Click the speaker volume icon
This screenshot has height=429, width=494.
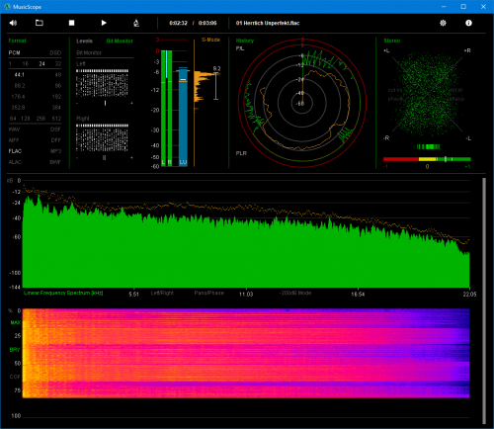click(x=13, y=23)
